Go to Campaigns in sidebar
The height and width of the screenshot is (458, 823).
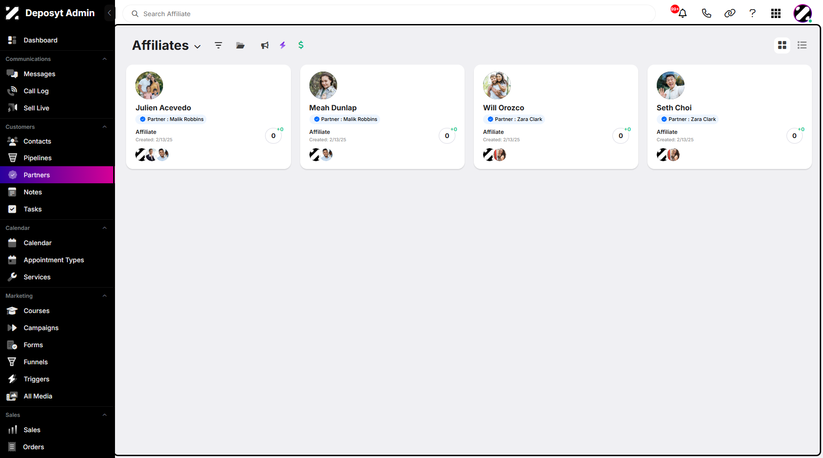click(57, 328)
